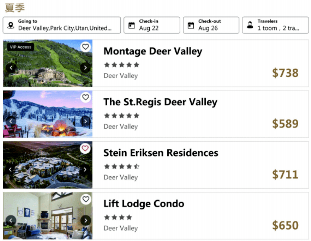Viewport: 311px width, 241px height.
Task: Show next Lift Lodge Condo photo
Action: point(85,220)
